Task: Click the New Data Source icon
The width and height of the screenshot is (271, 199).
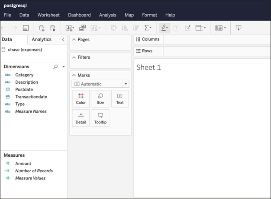Action: (x=42, y=28)
